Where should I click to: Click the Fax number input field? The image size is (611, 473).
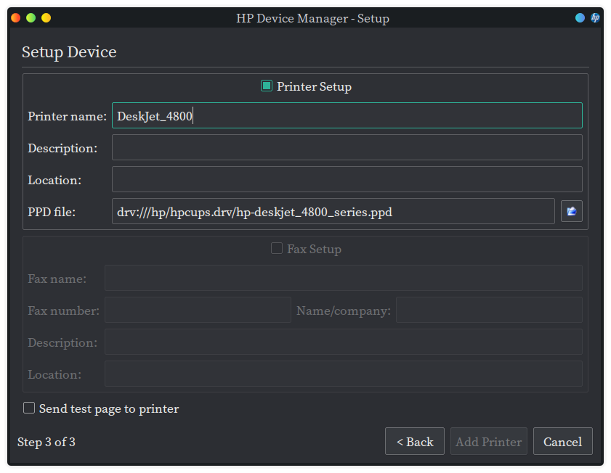pyautogui.click(x=198, y=310)
